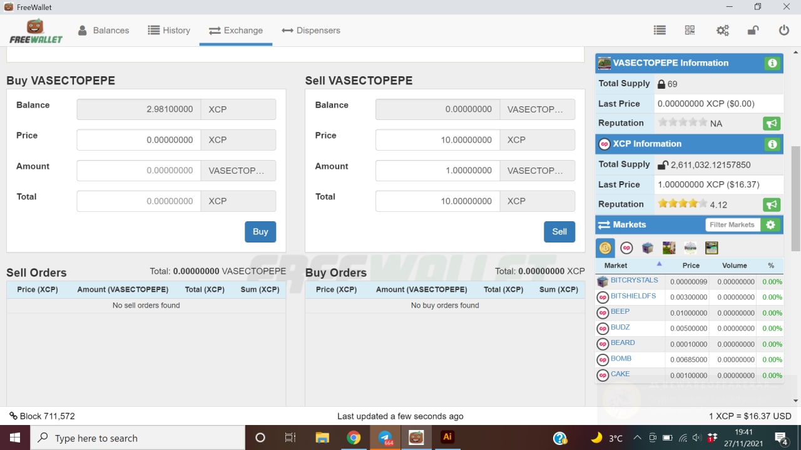801x450 pixels.
Task: Switch to the Exchange tab
Action: 236,30
